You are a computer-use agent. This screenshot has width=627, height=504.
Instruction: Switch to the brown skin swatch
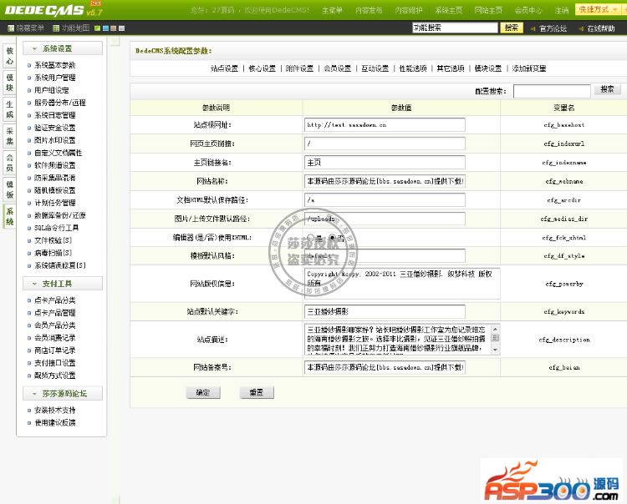[x=114, y=28]
